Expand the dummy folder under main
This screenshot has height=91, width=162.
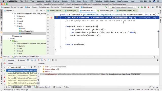pos(15,16)
